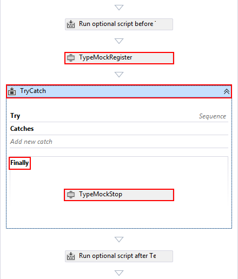The height and width of the screenshot is (279, 238).
Task: Click the TypeMockStop activity icon
Action: pyautogui.click(x=71, y=195)
